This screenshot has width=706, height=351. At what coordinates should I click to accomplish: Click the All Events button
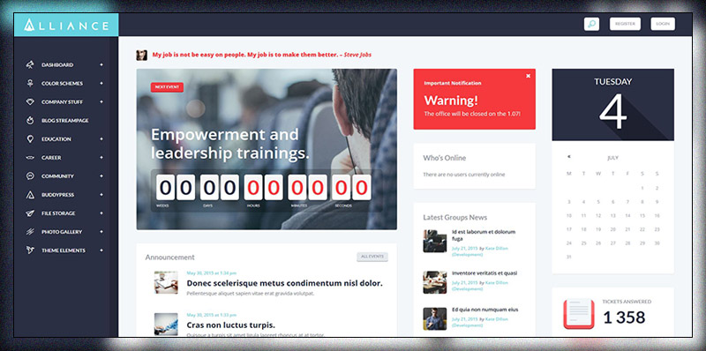pos(372,257)
